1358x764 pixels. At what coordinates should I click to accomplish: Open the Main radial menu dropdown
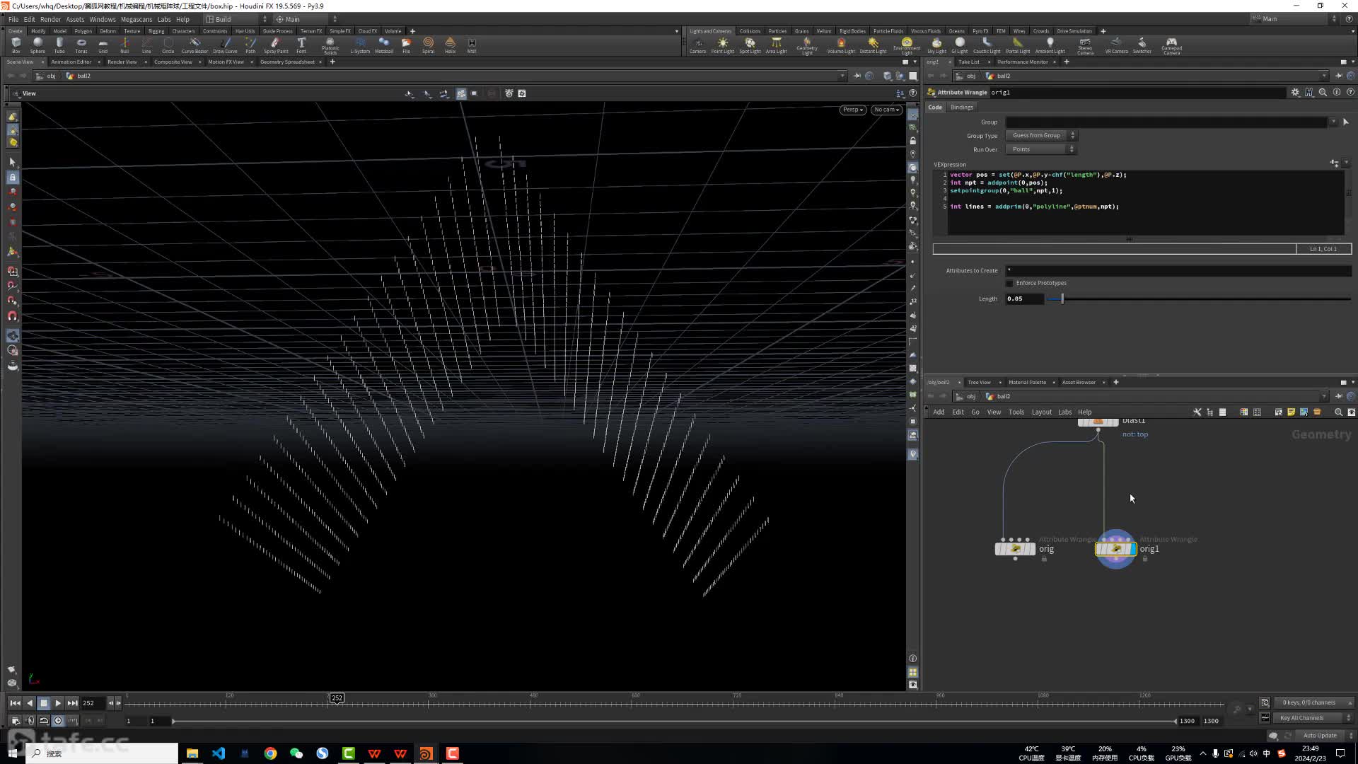(x=306, y=19)
